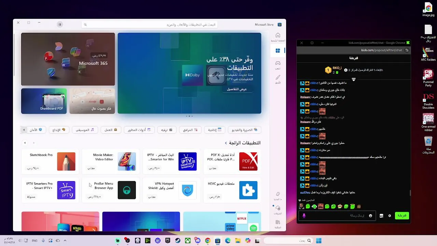The image size is (437, 246).
Task: Open Discord from the taskbar
Action: (x=198, y=241)
